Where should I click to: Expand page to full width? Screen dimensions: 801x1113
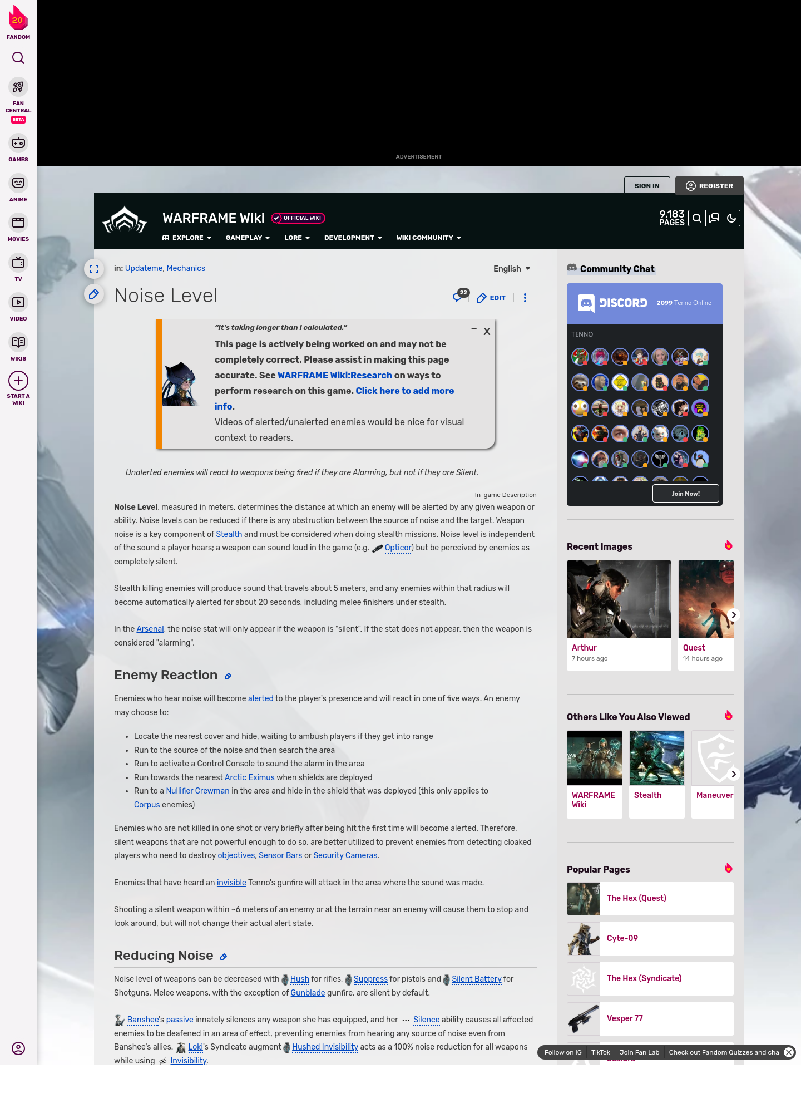click(x=94, y=269)
